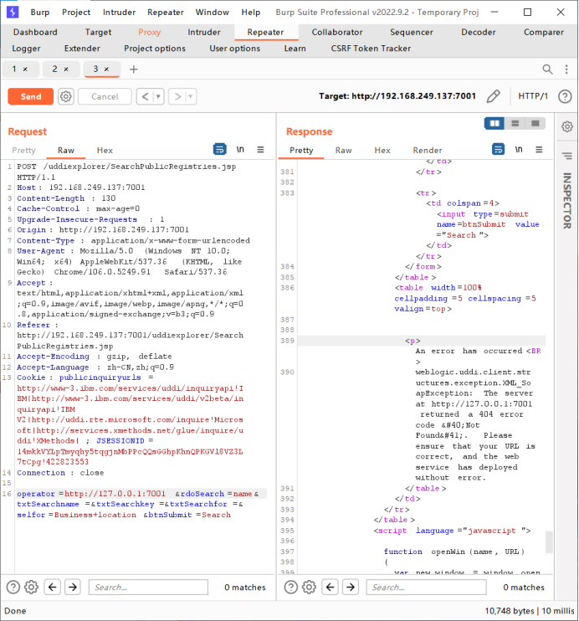Focus the request search field
579x621 pixels.
coord(148,587)
